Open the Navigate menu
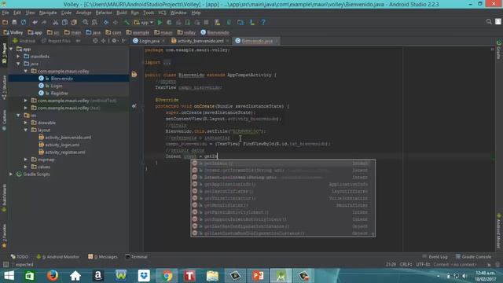 tap(48, 13)
